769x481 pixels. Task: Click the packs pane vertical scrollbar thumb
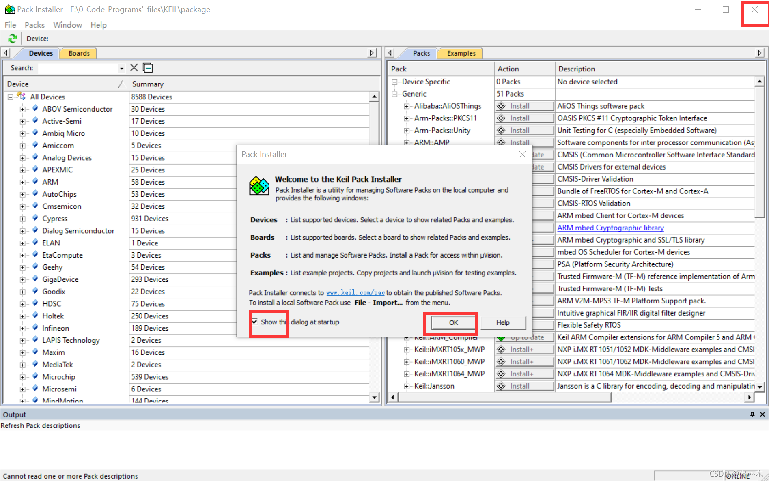(x=759, y=152)
